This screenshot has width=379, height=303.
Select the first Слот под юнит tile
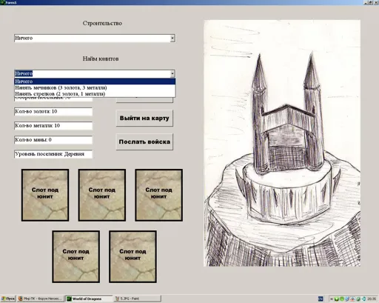[x=45, y=195]
